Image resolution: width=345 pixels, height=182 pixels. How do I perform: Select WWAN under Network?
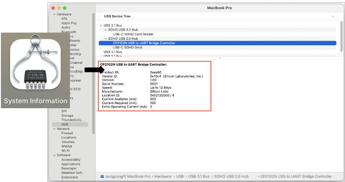(x=67, y=146)
